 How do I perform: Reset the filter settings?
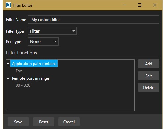(x=43, y=122)
